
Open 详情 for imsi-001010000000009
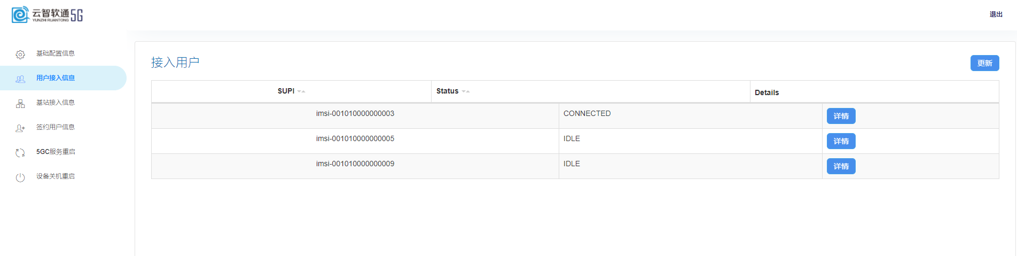point(841,166)
